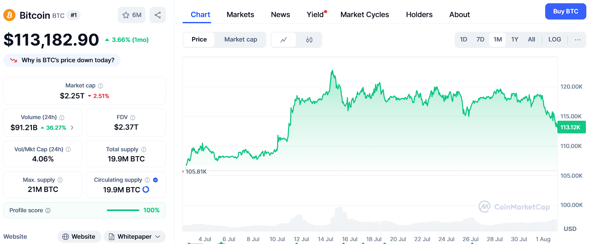Click the #1 rank badge
Screen dimensions: 590x244
pos(73,15)
